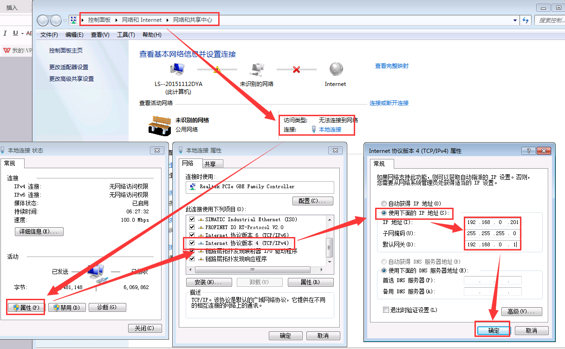Click the LS--20151112DYA computer icon
The image size is (565, 349).
pos(178,69)
